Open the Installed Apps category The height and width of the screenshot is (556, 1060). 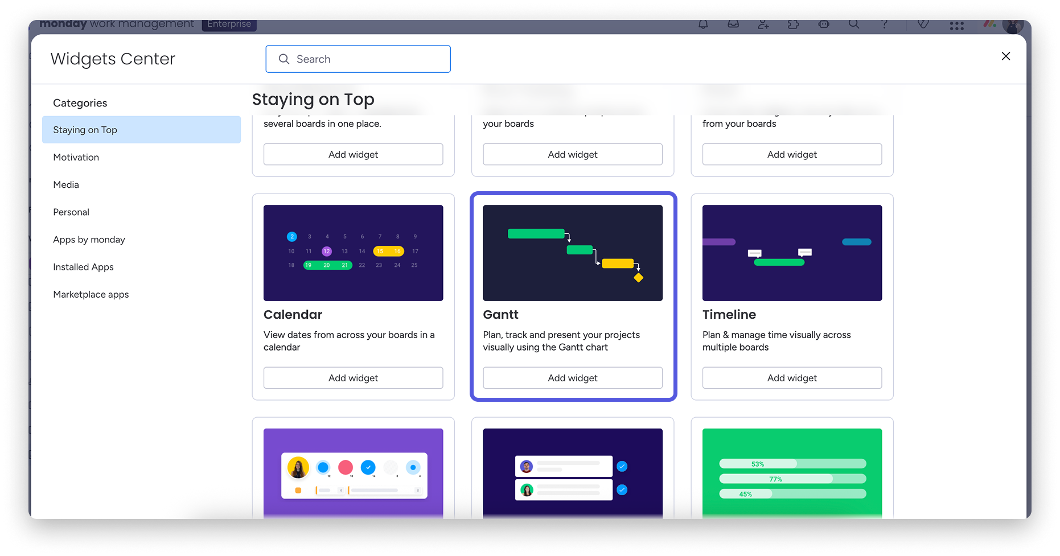pos(141,267)
